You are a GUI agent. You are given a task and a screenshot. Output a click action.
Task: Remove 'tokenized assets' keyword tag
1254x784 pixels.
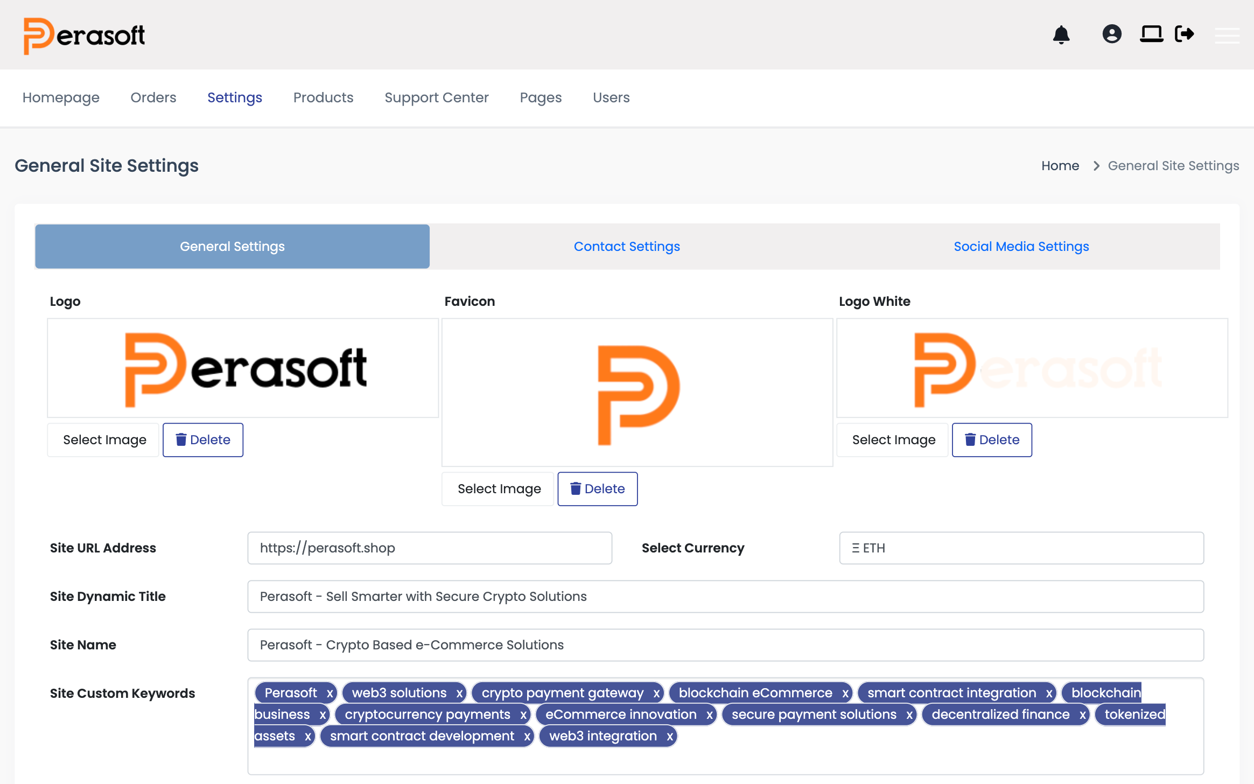tap(308, 736)
